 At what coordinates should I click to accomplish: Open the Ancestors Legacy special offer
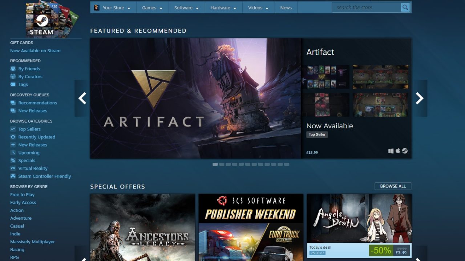coord(142,228)
